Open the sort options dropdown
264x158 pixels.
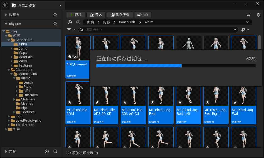pos(245,30)
